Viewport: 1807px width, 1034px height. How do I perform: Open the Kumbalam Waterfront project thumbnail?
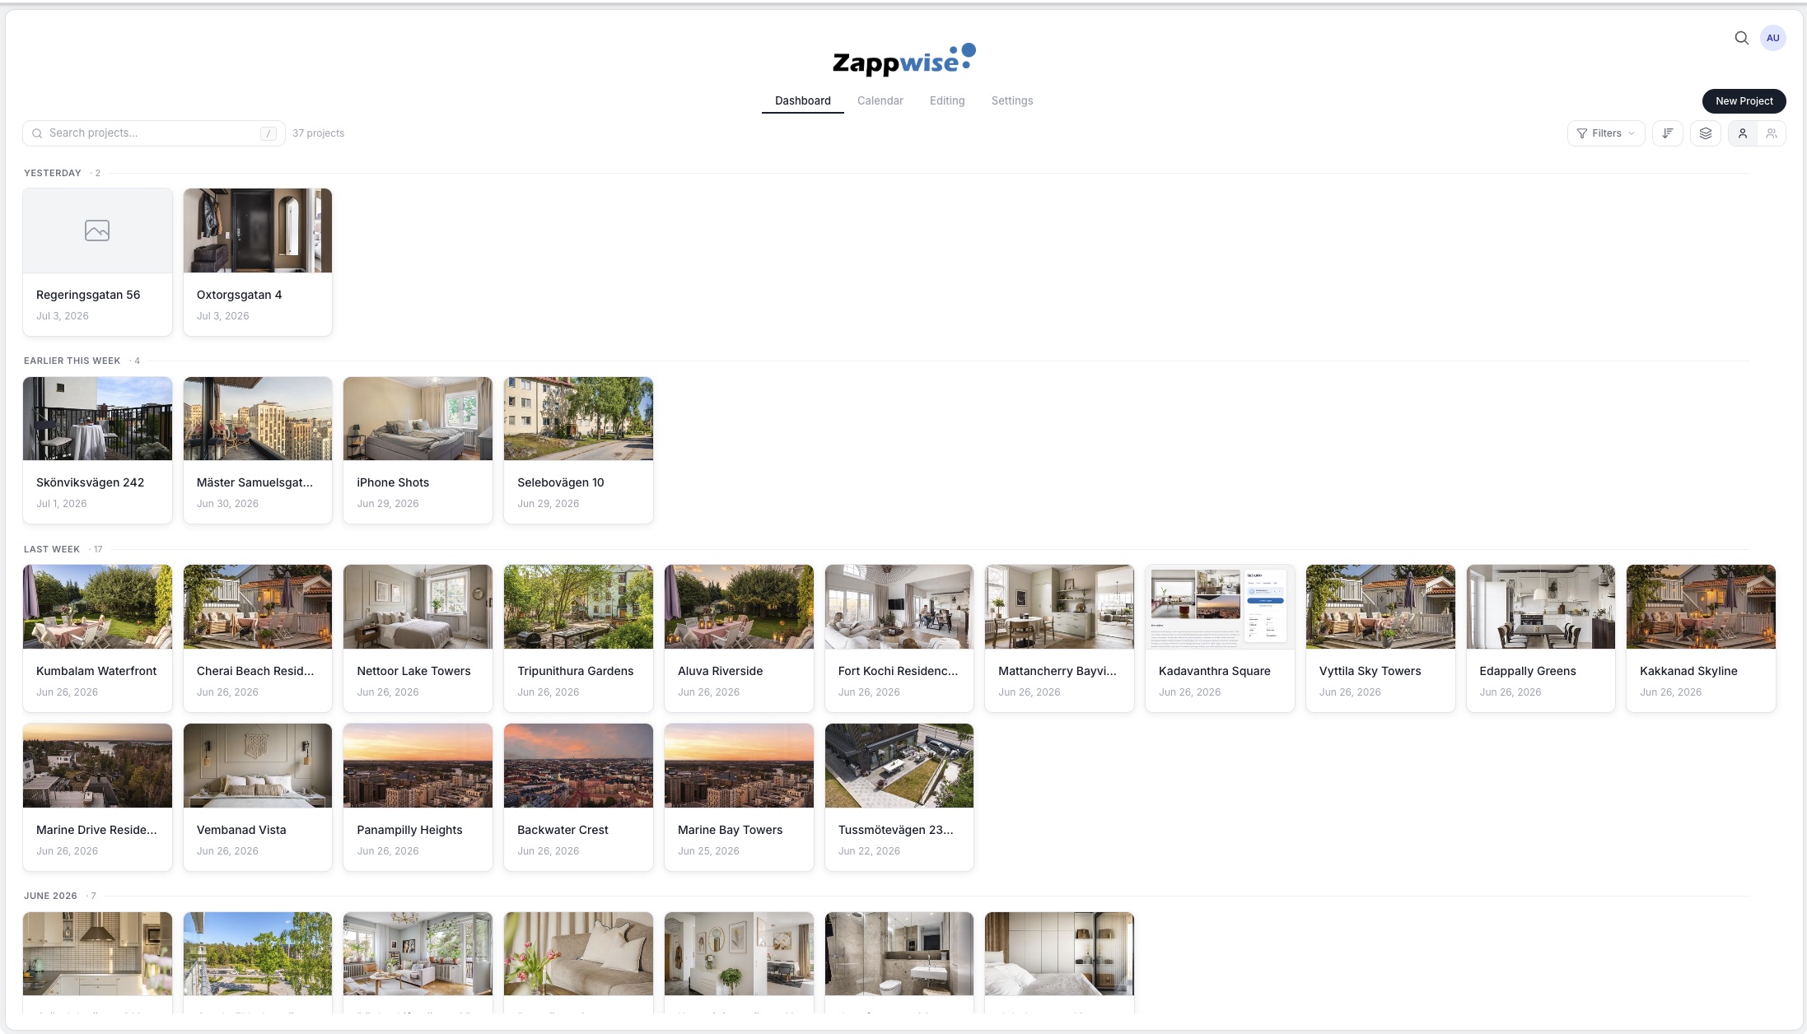point(97,607)
